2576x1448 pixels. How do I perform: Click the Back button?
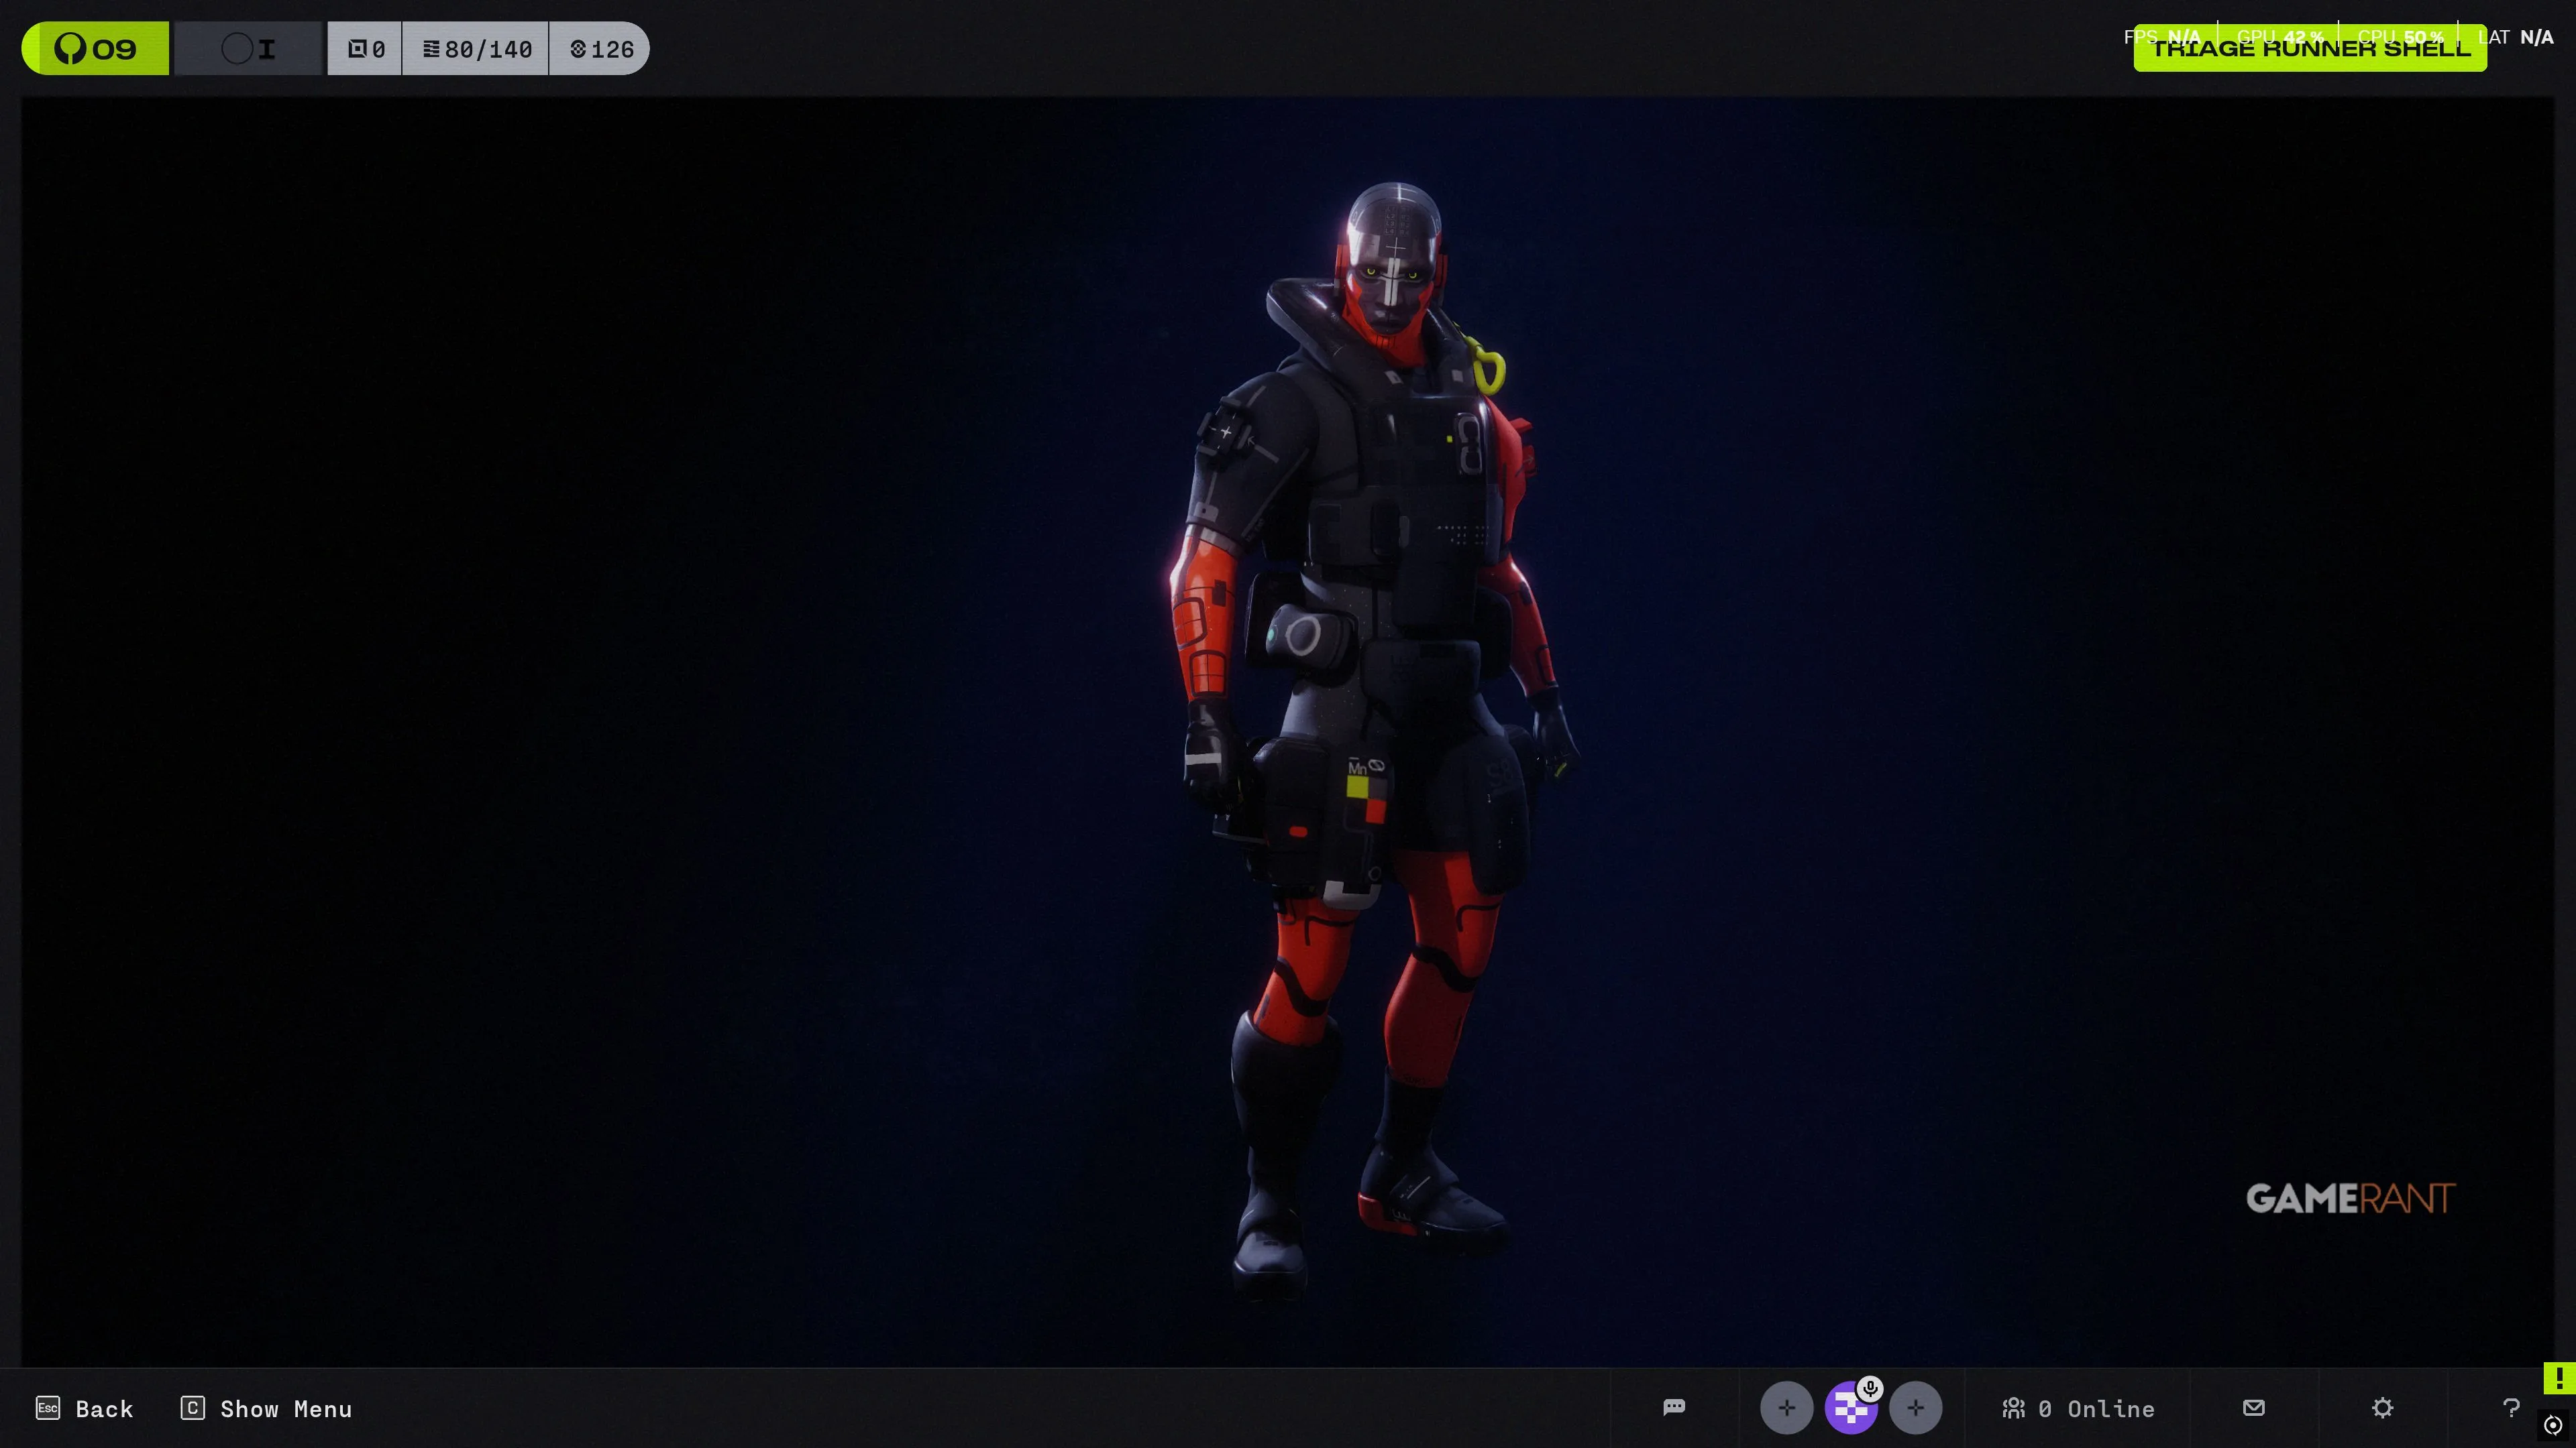tap(104, 1408)
